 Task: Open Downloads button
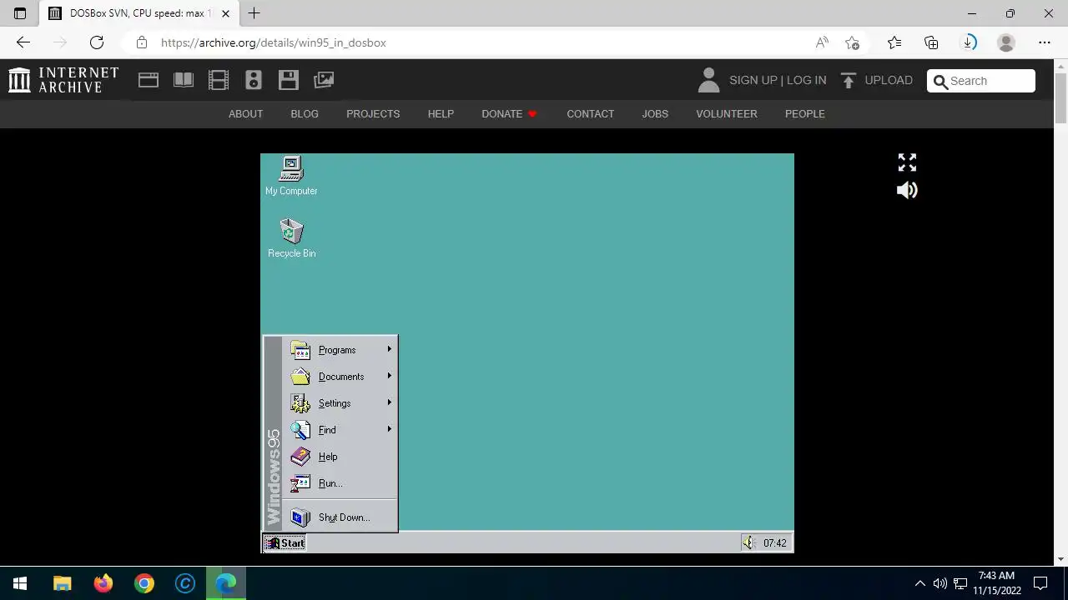point(969,42)
